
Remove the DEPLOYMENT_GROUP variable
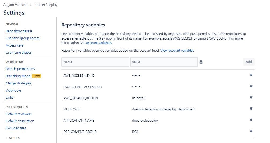pos(251,131)
